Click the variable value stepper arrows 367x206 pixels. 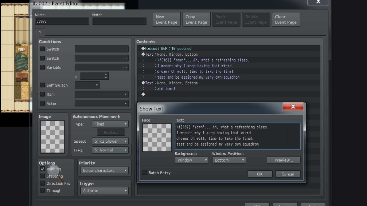point(106,76)
